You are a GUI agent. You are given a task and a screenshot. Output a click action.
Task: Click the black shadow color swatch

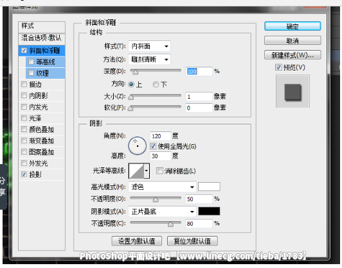pyautogui.click(x=209, y=211)
